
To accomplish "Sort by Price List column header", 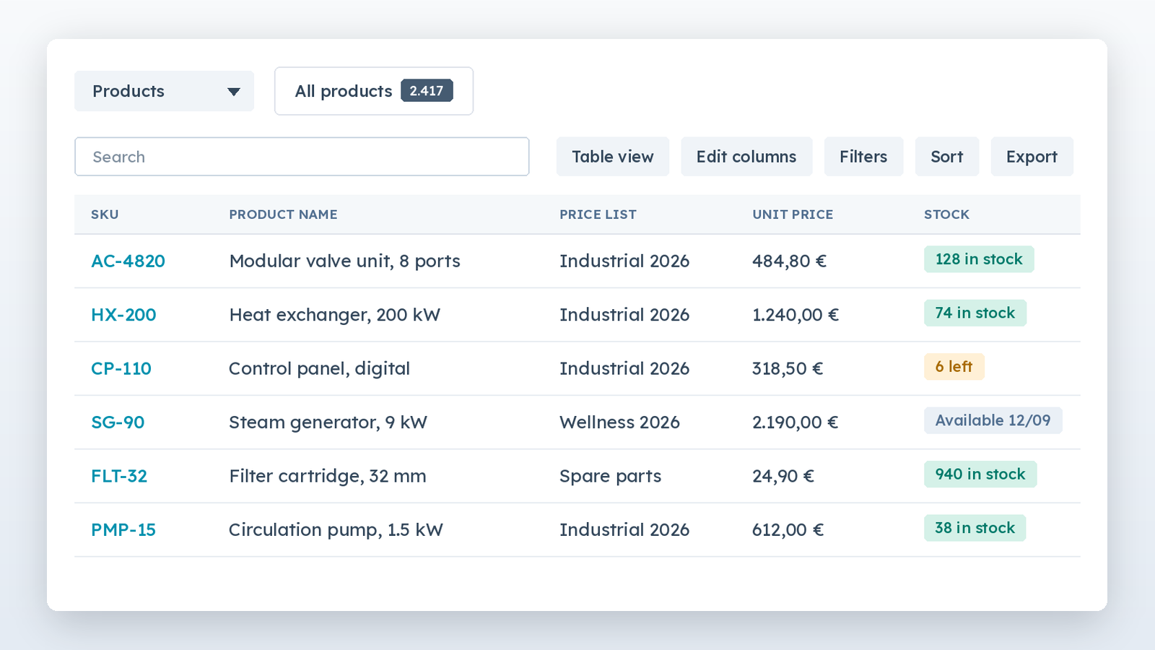I will coord(598,214).
